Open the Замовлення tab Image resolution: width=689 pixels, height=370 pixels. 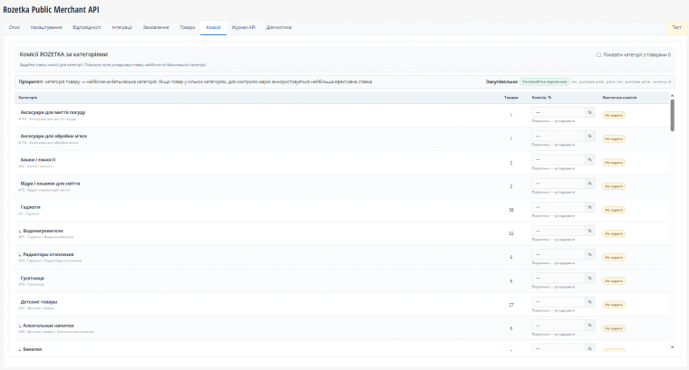pyautogui.click(x=156, y=27)
